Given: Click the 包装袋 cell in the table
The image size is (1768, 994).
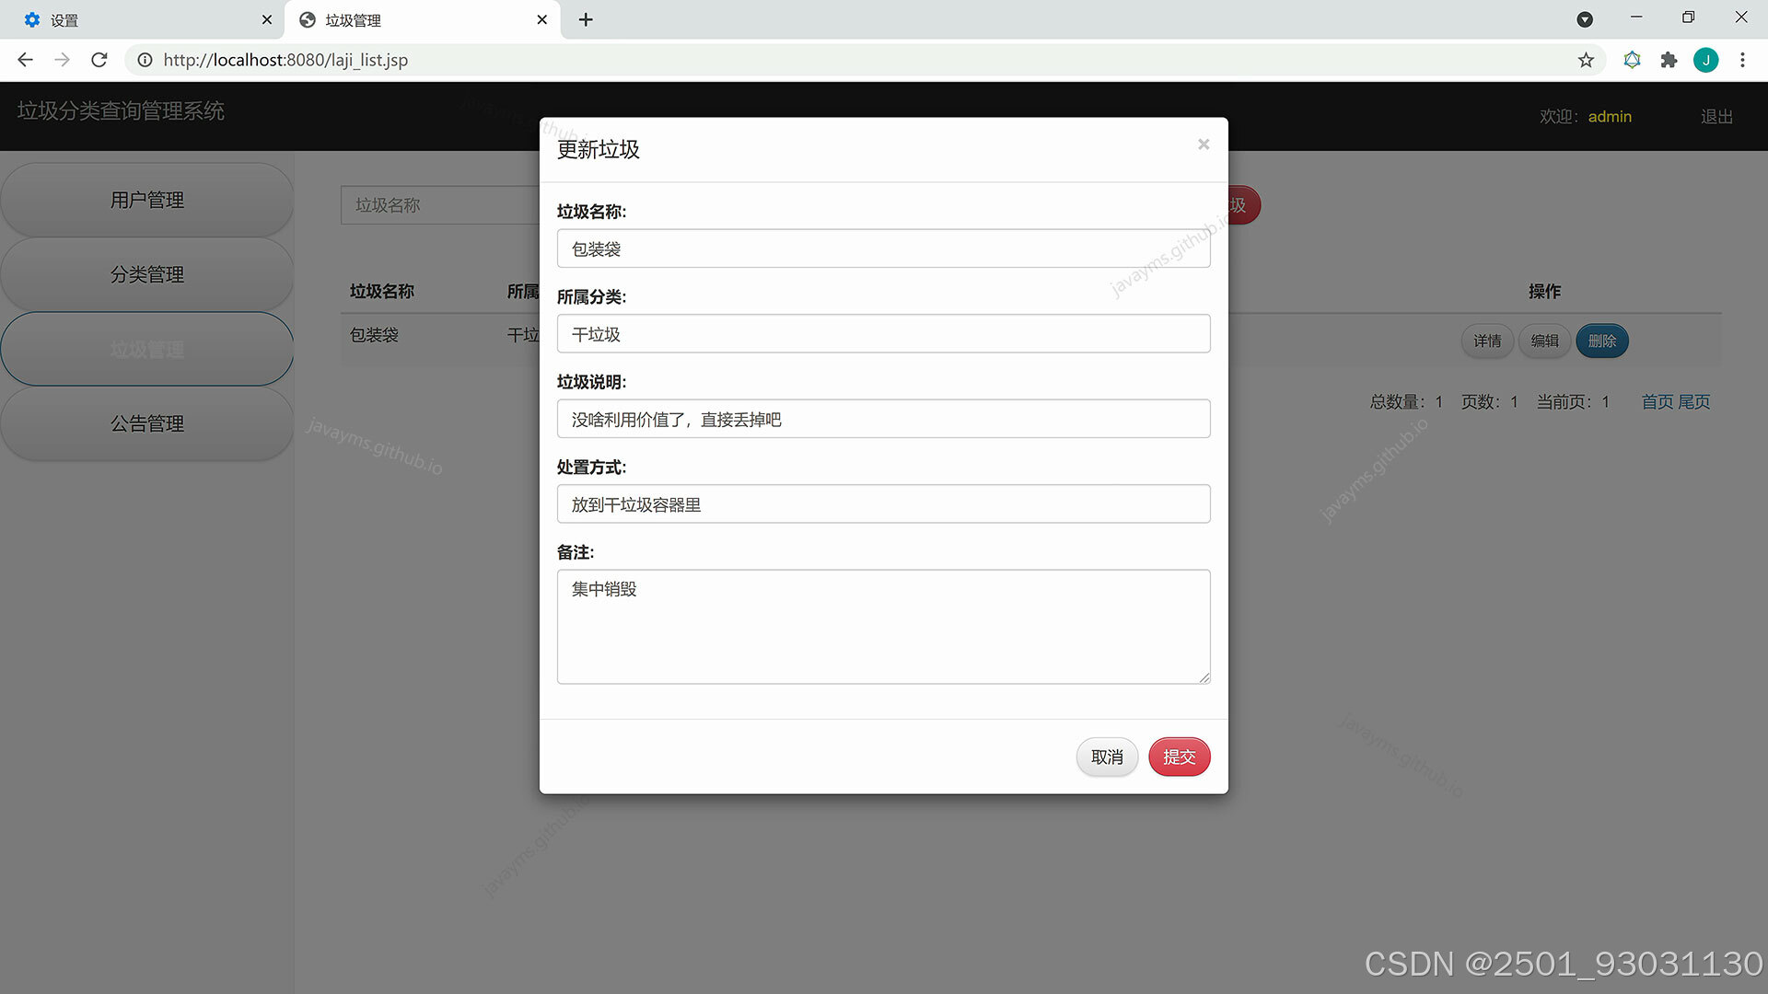Looking at the screenshot, I should click(x=374, y=335).
